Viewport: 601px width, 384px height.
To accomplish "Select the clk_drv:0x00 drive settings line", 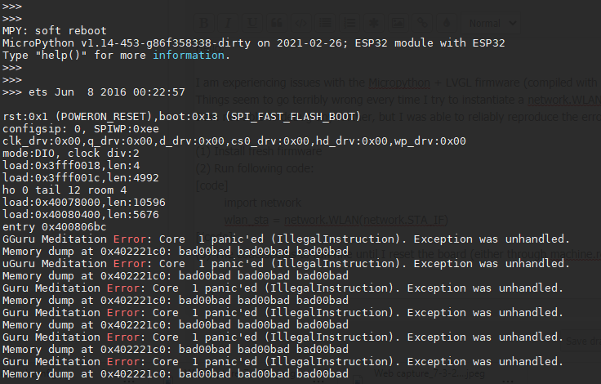I will tap(234, 141).
